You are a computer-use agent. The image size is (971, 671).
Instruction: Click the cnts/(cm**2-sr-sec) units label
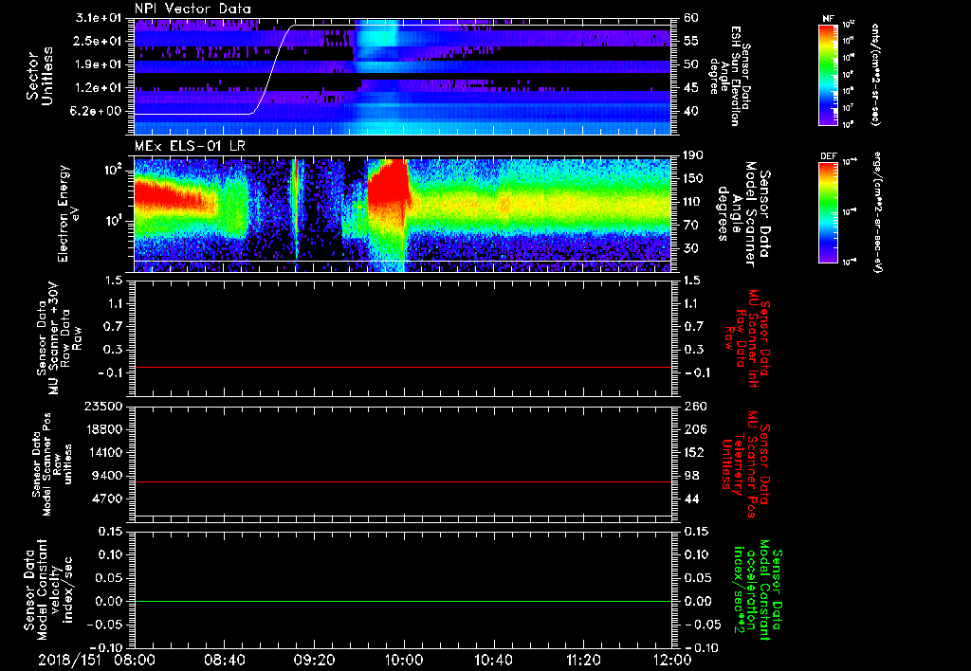pos(875,74)
